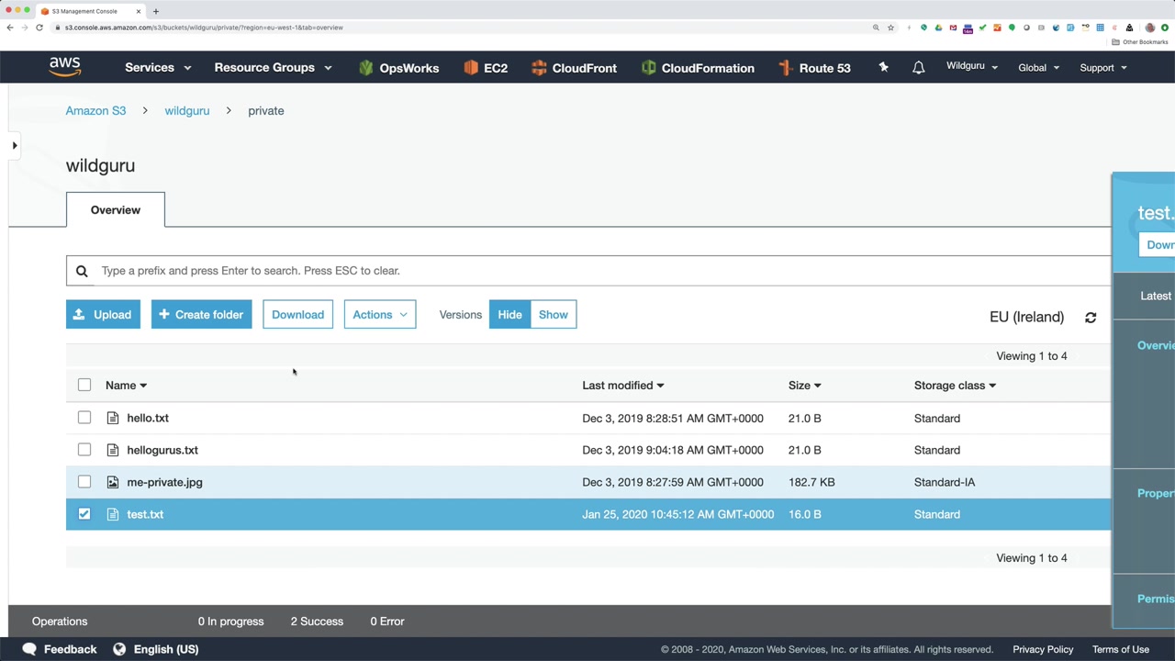1175x661 pixels.
Task: Open the Global region dropdown
Action: coord(1038,68)
